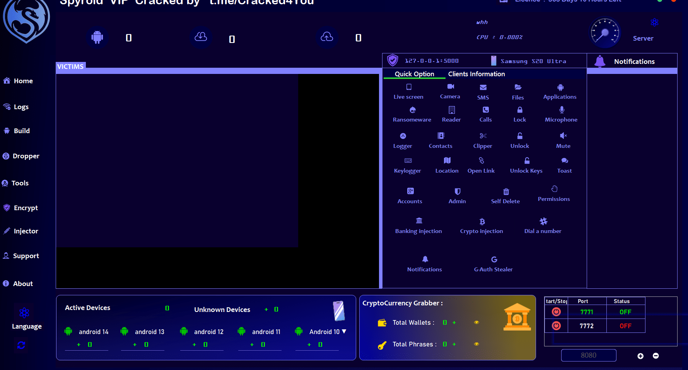Screen dimensions: 688x370
Task: Select the Applications icon
Action: coord(560,88)
